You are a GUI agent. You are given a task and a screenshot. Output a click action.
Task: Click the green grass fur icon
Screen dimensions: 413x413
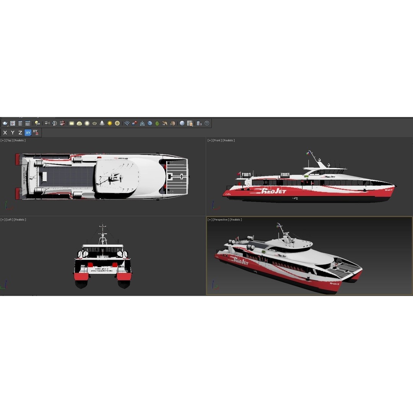158,123
